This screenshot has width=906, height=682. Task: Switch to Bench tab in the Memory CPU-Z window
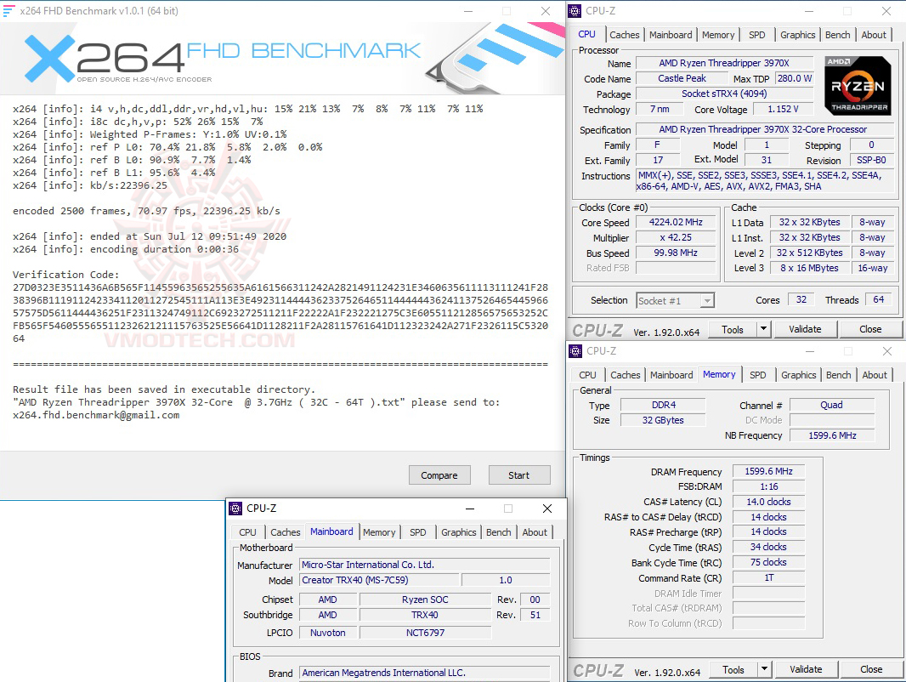click(x=838, y=375)
